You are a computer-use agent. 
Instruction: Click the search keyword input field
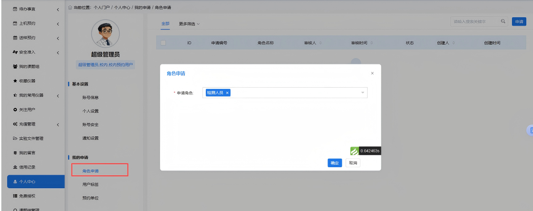point(475,21)
